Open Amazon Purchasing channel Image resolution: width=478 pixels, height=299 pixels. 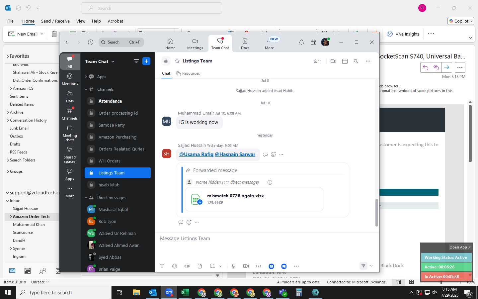coord(118,137)
